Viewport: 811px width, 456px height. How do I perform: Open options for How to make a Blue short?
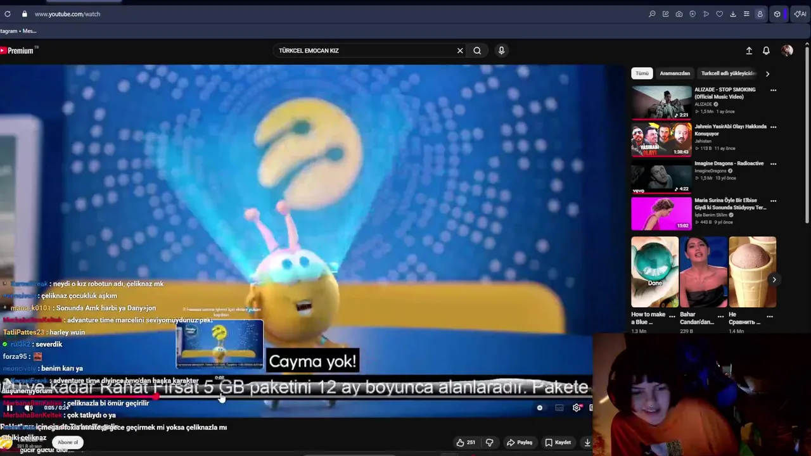pos(672,316)
